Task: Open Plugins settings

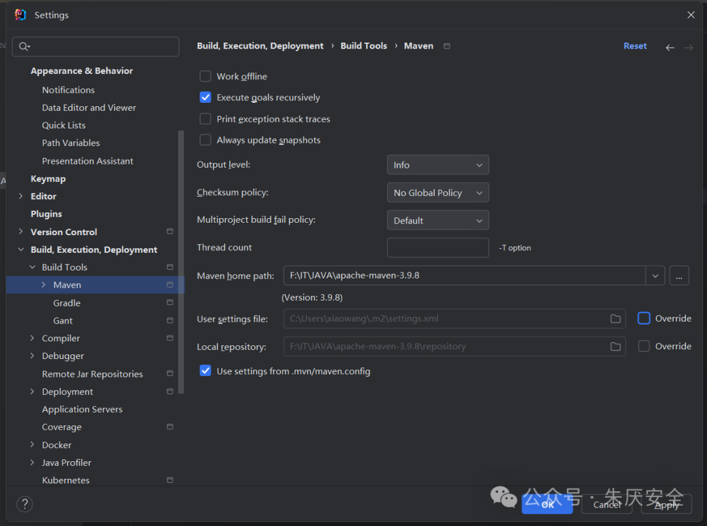Action: click(46, 214)
